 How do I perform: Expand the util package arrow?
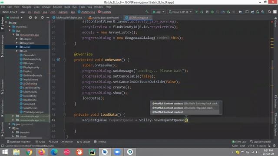[17, 51]
